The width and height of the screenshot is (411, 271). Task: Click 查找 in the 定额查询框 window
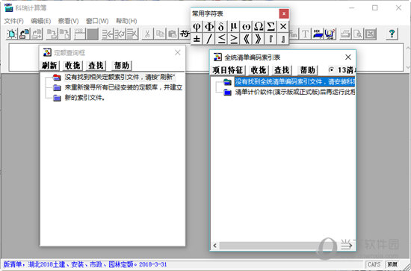click(96, 66)
